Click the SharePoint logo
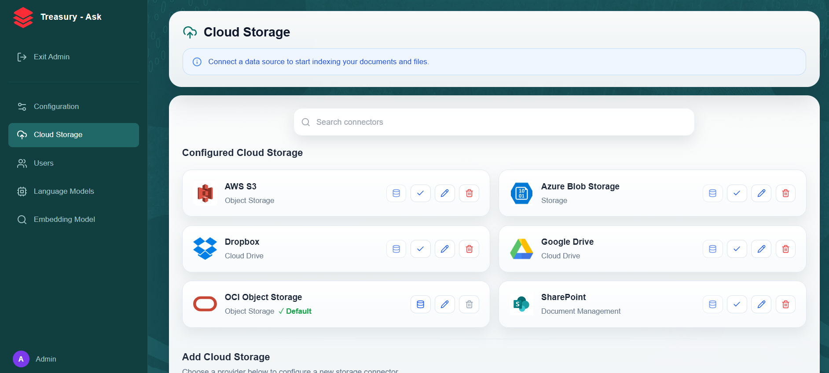 point(521,304)
